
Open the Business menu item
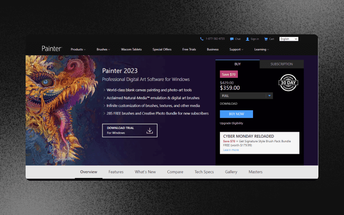[x=213, y=49]
